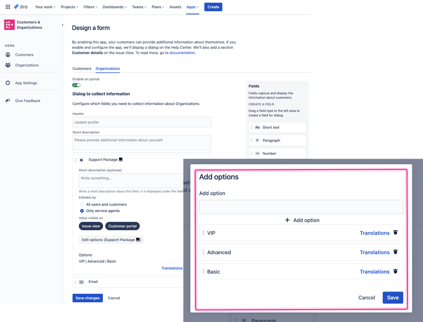Open Translations for the Advanced option

click(x=375, y=252)
